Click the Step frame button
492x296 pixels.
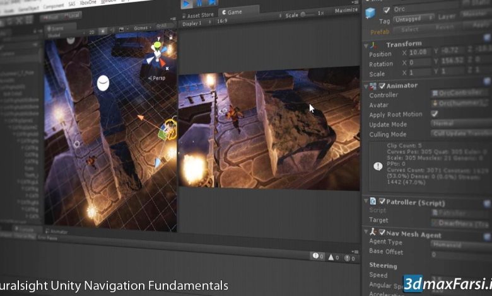(x=213, y=3)
